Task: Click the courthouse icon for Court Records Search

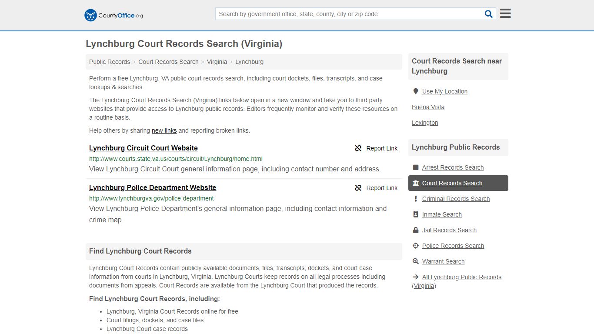Action: coord(415,183)
